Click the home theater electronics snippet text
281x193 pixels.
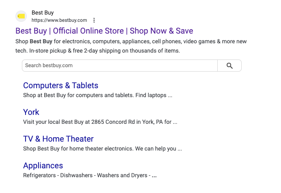(x=103, y=148)
